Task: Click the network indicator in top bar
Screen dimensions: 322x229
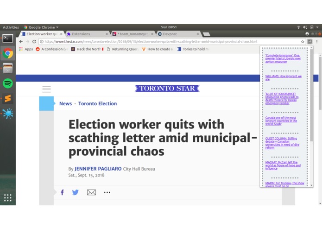Action: click(x=298, y=27)
